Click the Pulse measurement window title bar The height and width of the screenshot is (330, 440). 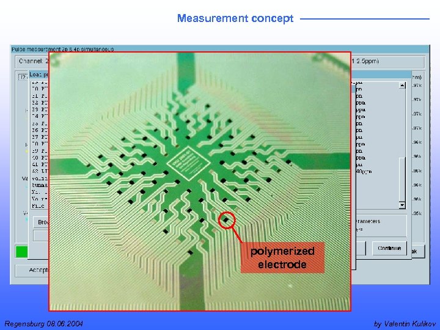220,49
